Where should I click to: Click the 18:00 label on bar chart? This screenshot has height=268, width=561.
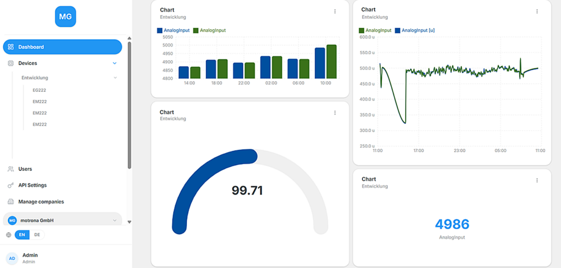click(x=216, y=83)
